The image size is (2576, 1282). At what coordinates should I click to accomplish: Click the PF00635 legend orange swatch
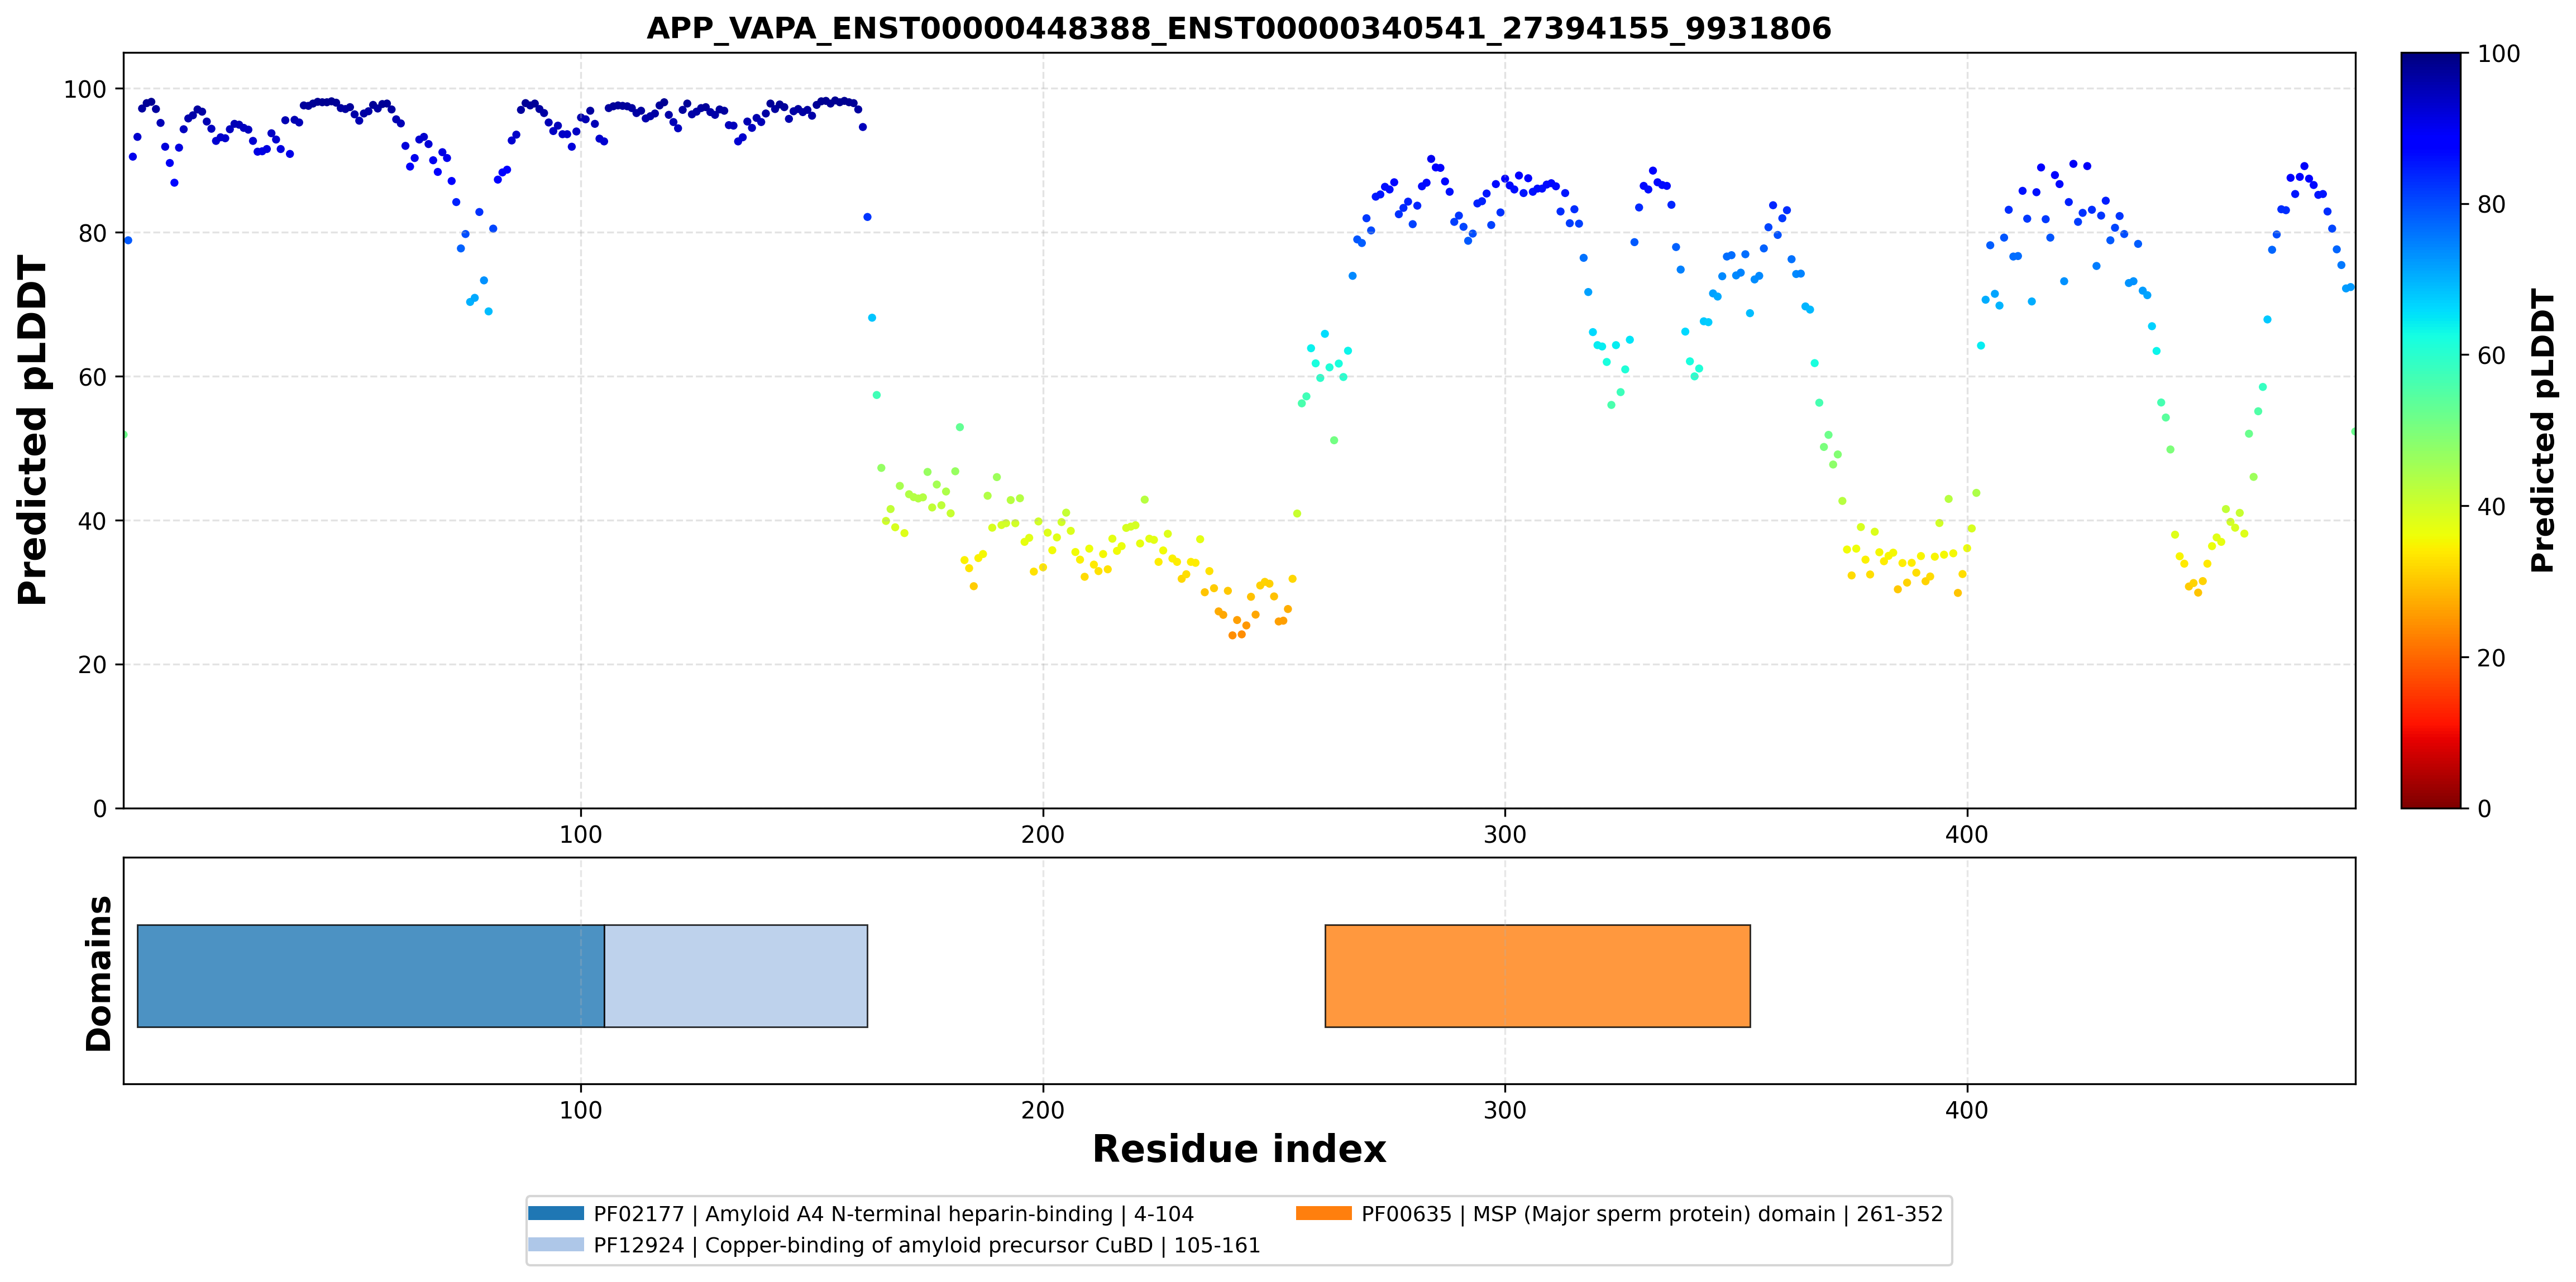click(x=1324, y=1213)
